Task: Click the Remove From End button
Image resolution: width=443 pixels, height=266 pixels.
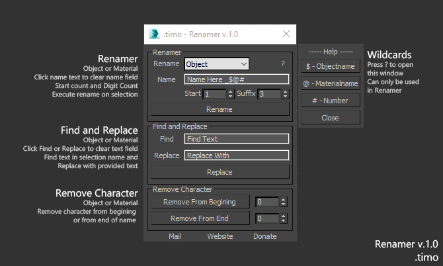Action: pyautogui.click(x=200, y=218)
